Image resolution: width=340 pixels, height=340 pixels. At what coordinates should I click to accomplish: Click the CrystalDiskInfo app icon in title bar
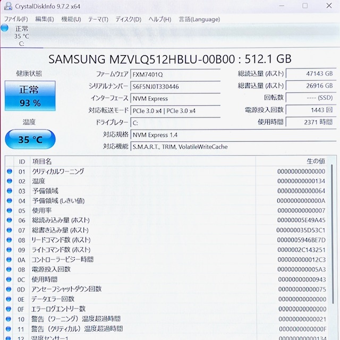(8, 6)
